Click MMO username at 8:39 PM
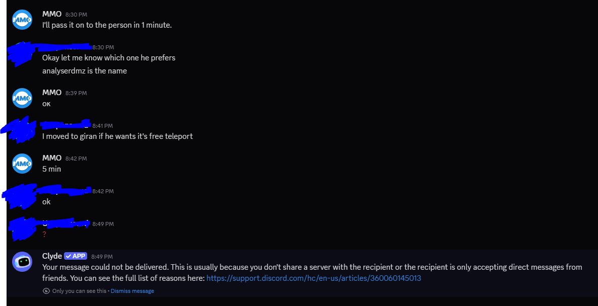This screenshot has width=598, height=306. pos(52,93)
